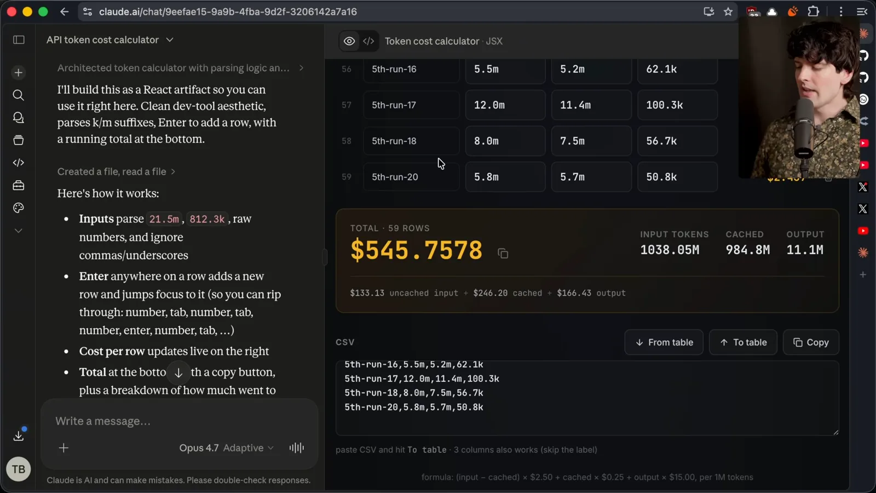Click inside the CSV text area
Screen dimensions: 876x493
pos(587,398)
